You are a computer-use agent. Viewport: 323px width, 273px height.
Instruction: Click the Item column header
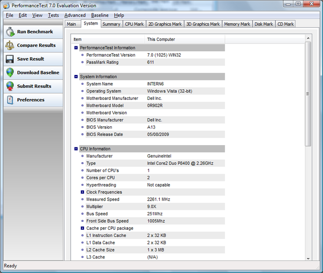108,39
